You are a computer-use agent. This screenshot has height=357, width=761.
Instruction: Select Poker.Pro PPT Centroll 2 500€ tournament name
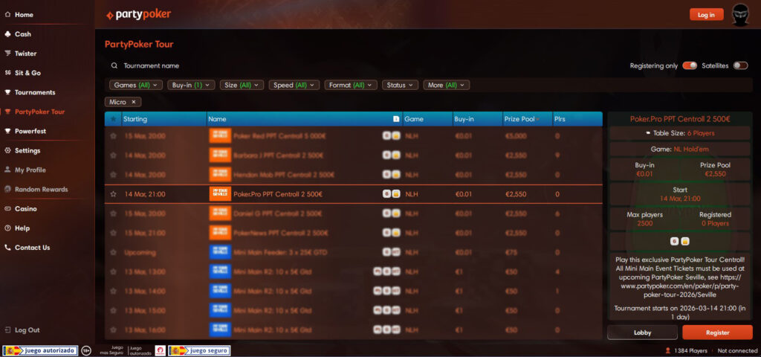(x=278, y=194)
